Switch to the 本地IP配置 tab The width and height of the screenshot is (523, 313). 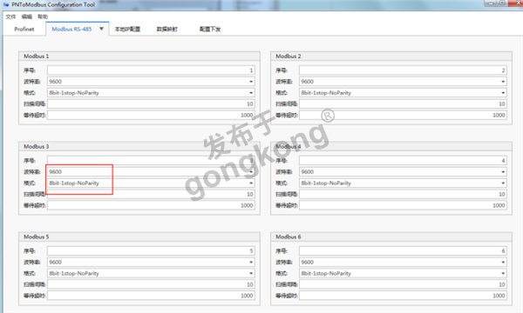point(127,29)
